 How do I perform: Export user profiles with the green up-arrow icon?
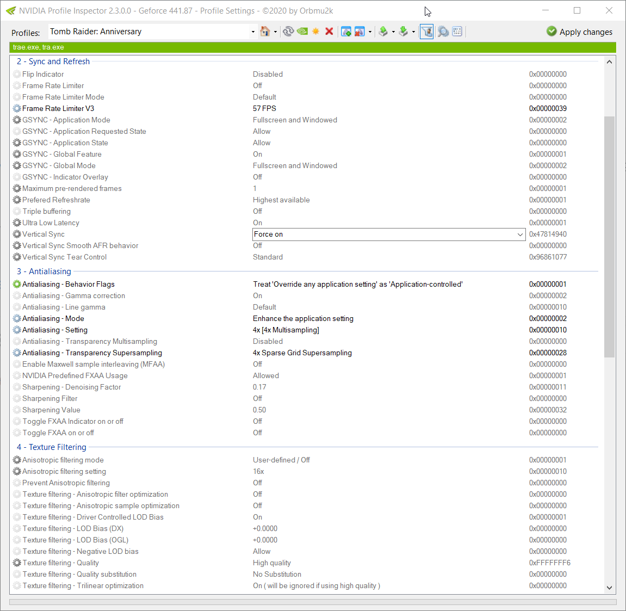coord(385,31)
